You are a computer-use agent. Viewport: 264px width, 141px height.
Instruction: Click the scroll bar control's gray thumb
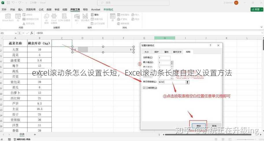(83, 49)
